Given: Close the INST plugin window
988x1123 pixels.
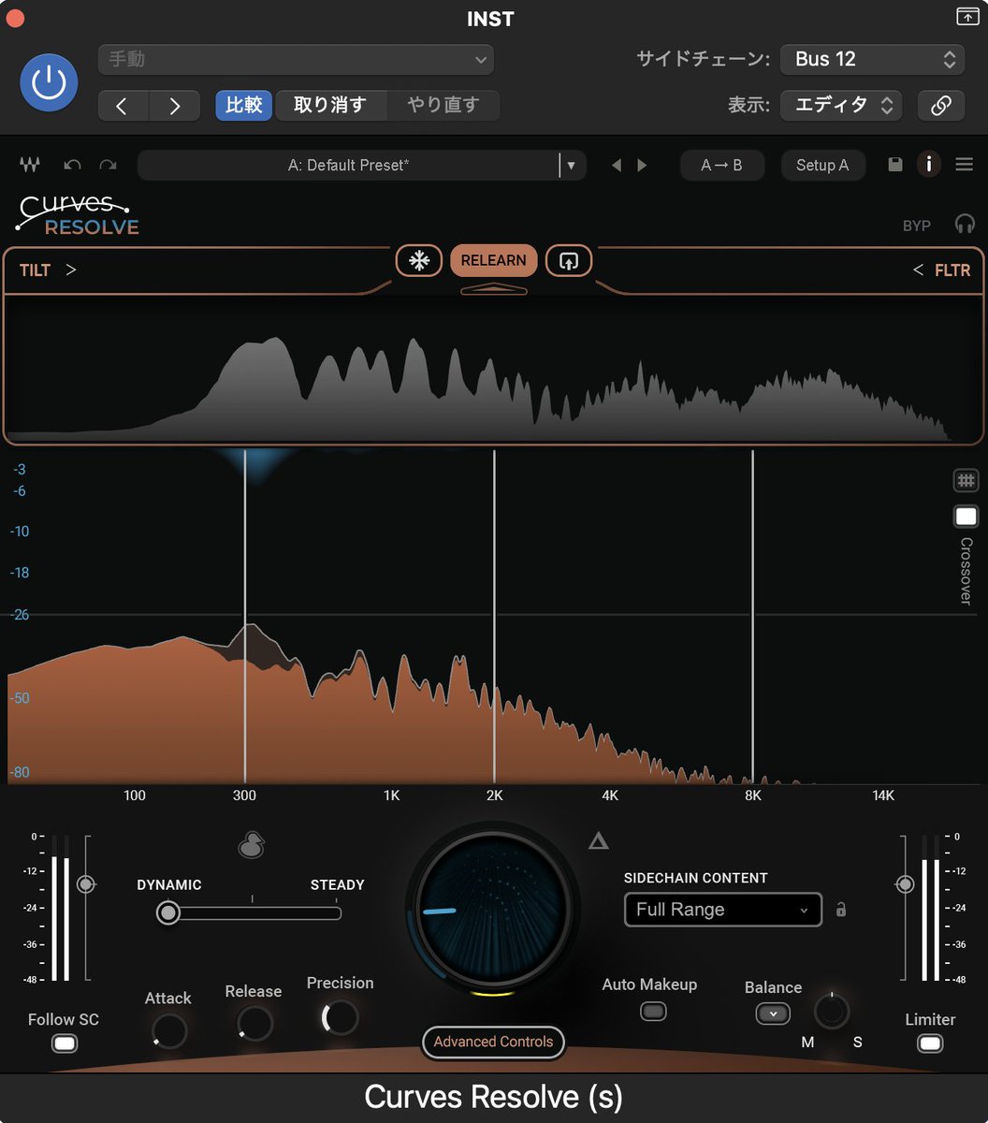Looking at the screenshot, I should (14, 18).
